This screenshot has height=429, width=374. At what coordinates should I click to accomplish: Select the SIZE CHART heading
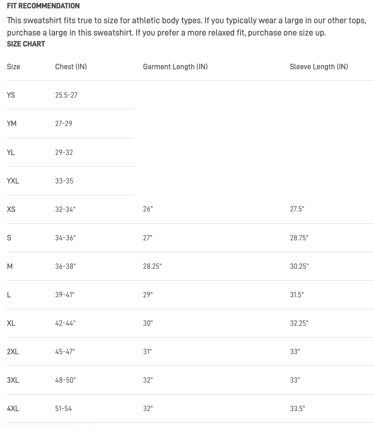click(26, 44)
